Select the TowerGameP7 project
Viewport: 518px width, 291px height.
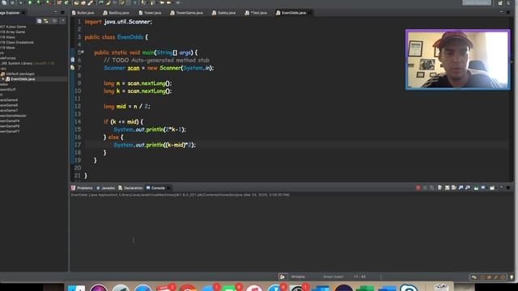coord(10,131)
